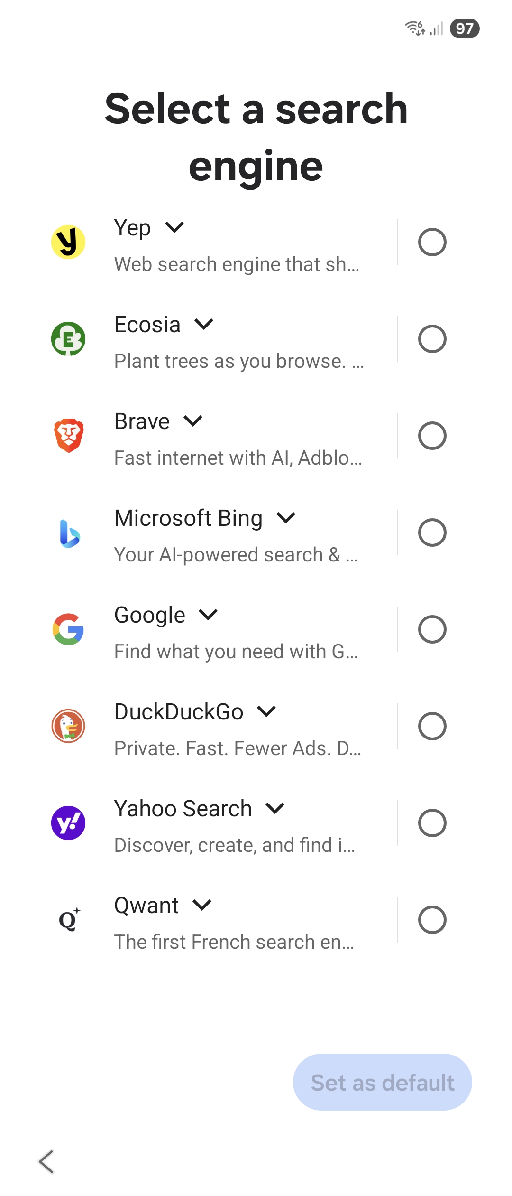Tap the Set as default button
This screenshot has width=512, height=1196.
click(383, 1082)
